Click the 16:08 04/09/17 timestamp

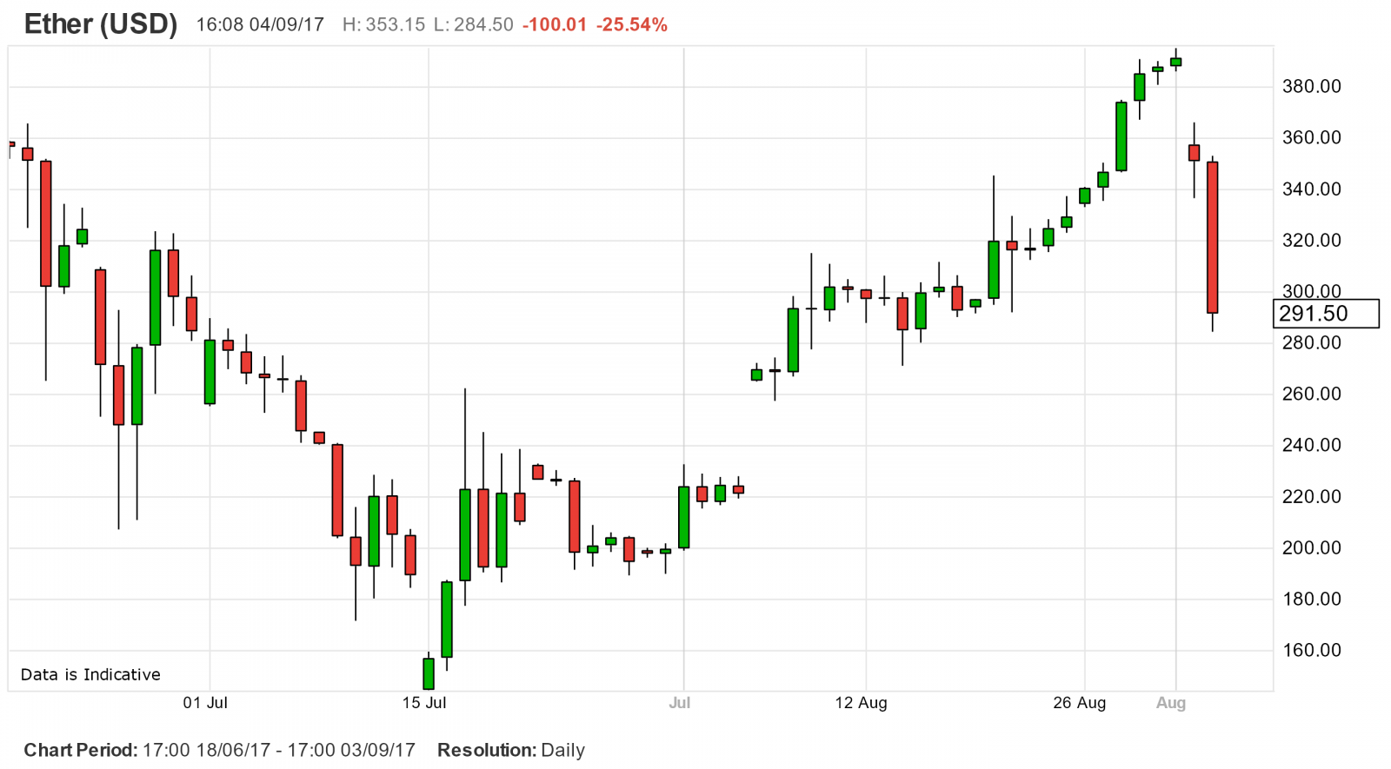coord(260,25)
